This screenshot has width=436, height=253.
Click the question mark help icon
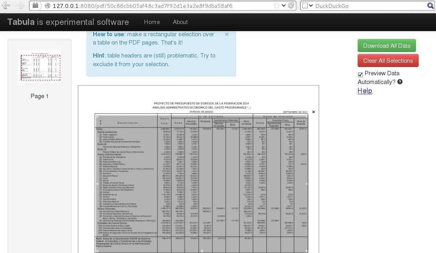(400, 82)
